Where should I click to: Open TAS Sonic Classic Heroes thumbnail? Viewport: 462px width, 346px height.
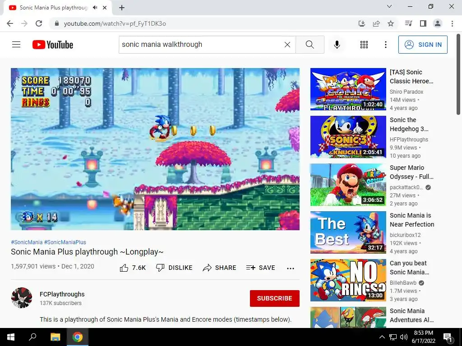pyautogui.click(x=348, y=89)
